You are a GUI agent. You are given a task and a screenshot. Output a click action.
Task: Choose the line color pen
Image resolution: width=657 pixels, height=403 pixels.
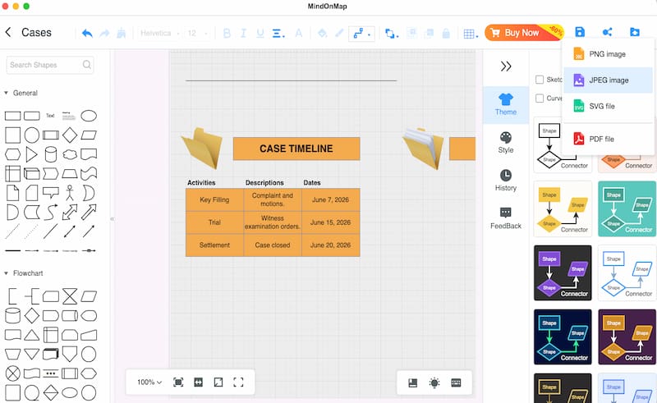pos(339,33)
